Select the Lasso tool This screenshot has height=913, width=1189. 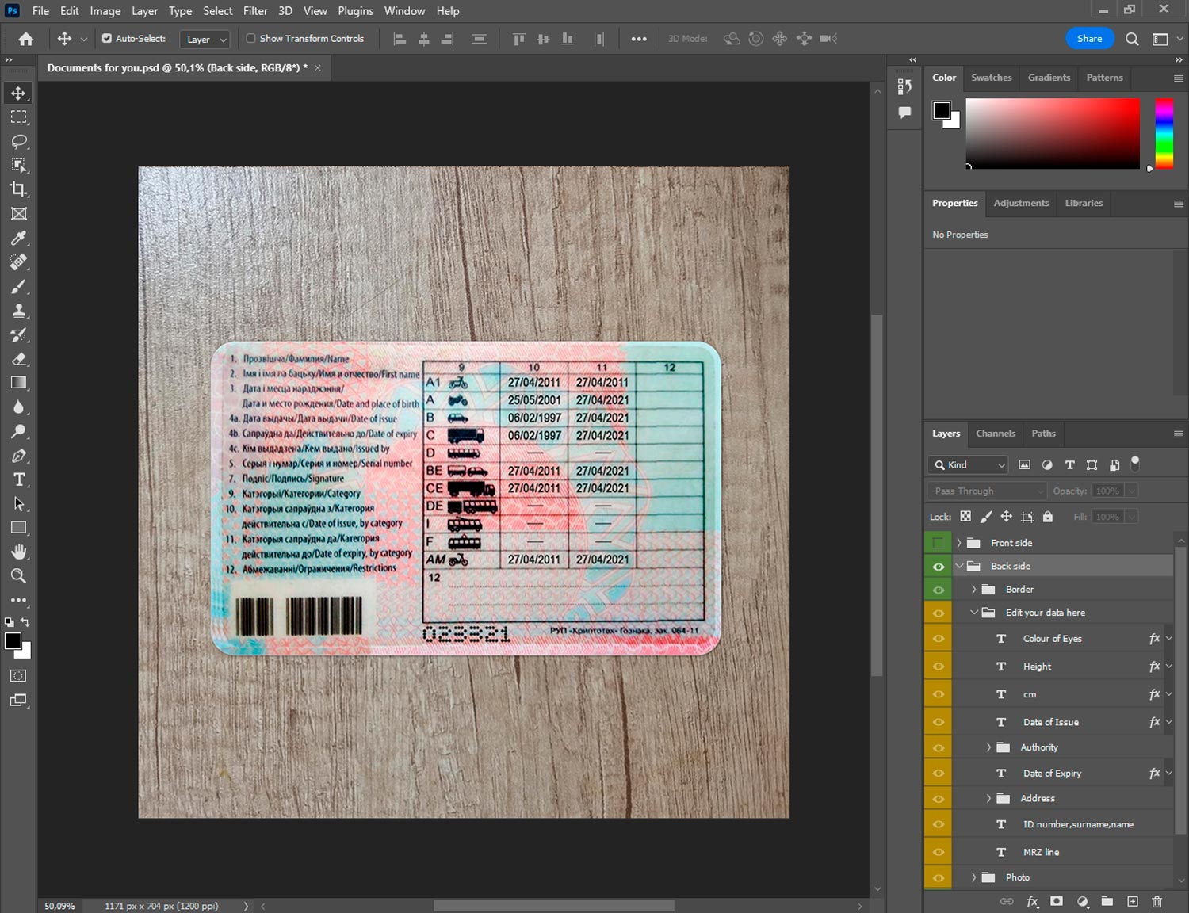18,141
